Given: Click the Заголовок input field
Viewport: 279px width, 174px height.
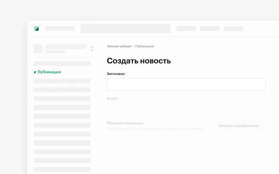Looking at the screenshot, I should (186, 84).
